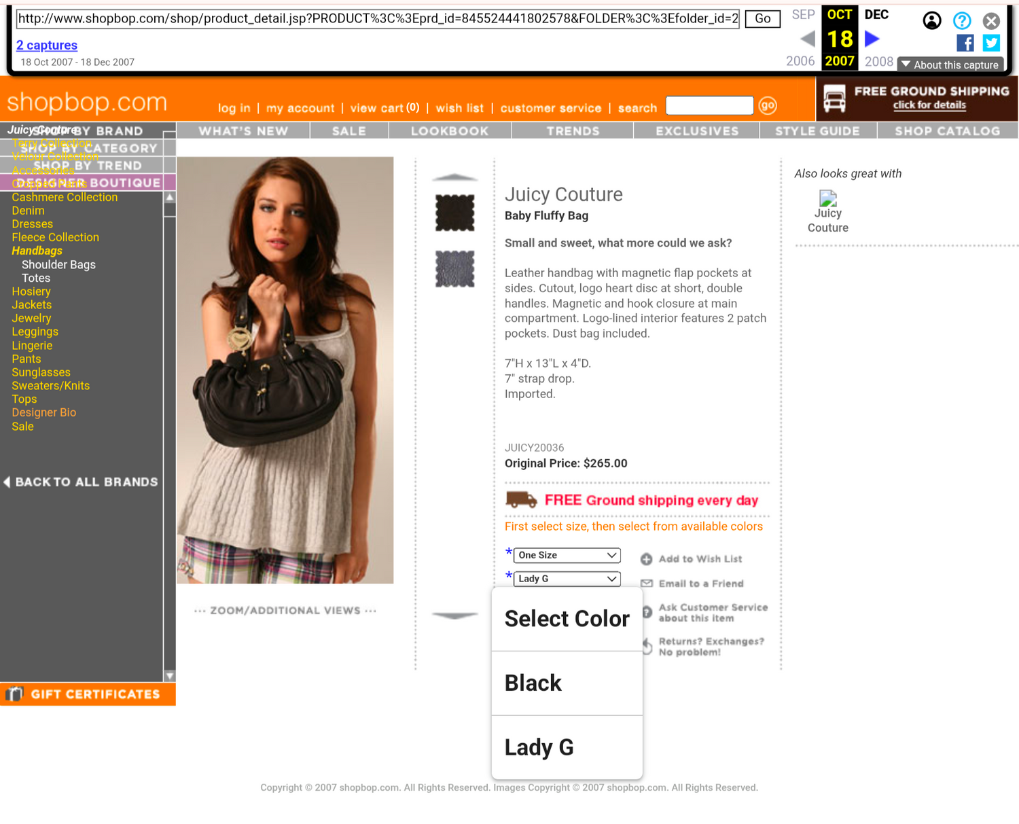Click the Ask Customer Service question icon
This screenshot has width=1019, height=824.
647,612
